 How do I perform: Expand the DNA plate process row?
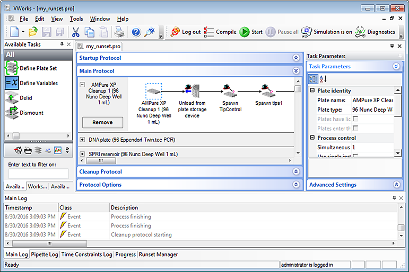83,140
